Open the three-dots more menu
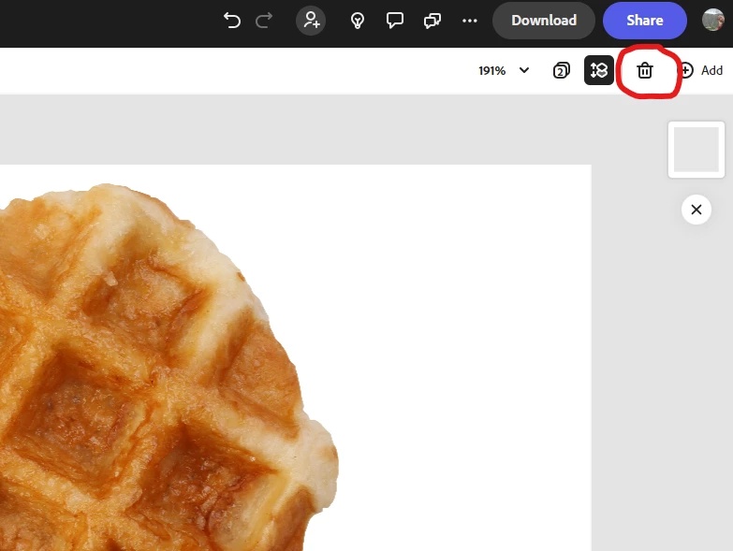 pos(470,21)
